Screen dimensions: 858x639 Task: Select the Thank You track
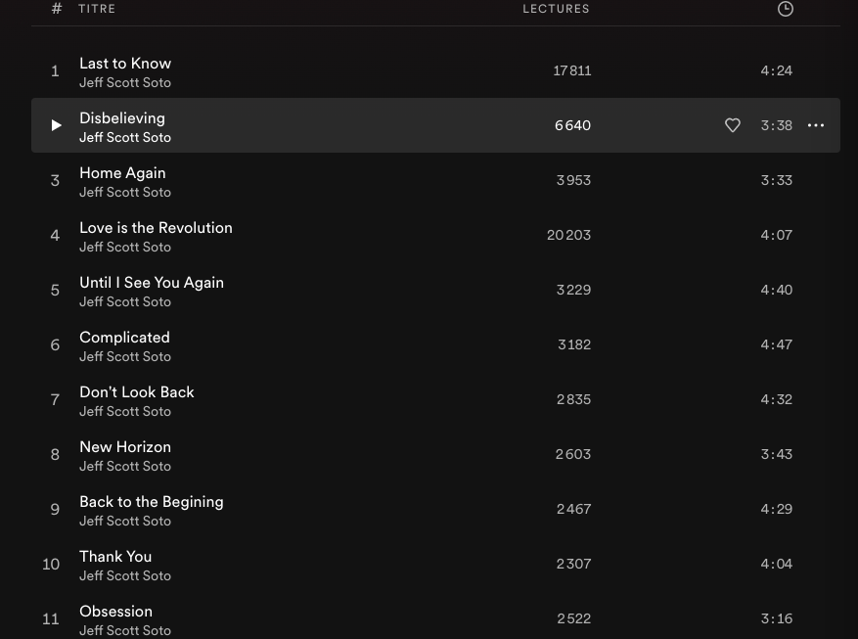point(115,557)
